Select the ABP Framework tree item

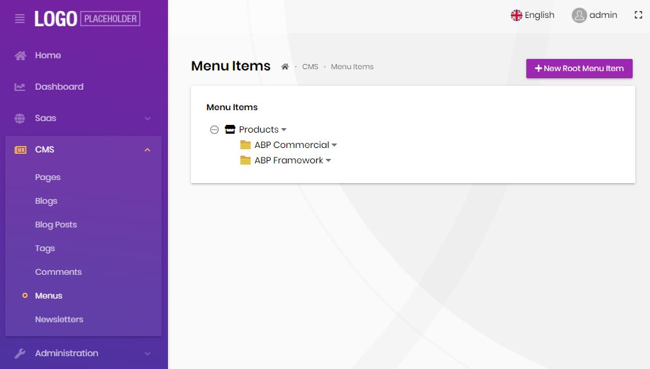tap(288, 161)
